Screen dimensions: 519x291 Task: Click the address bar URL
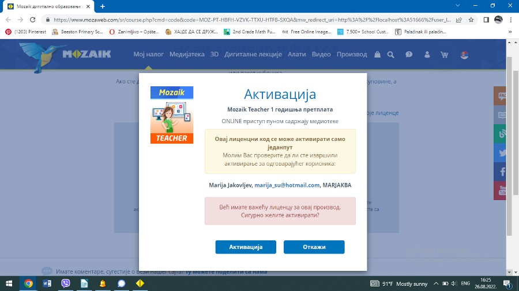coord(252,20)
